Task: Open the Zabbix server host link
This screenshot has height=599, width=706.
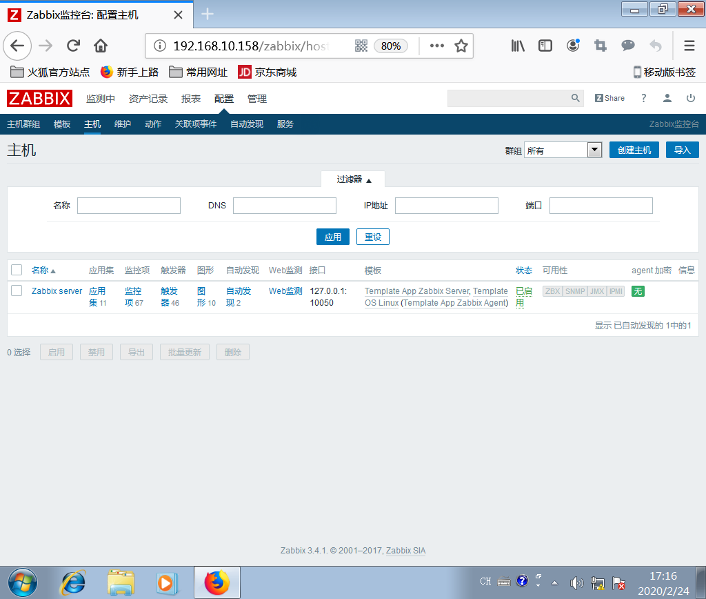Action: (x=57, y=291)
